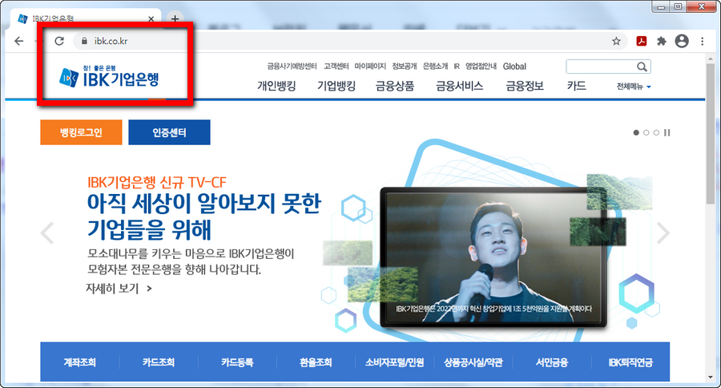This screenshot has height=388, width=721.
Task: Open the extensions puzzle icon
Action: [662, 41]
